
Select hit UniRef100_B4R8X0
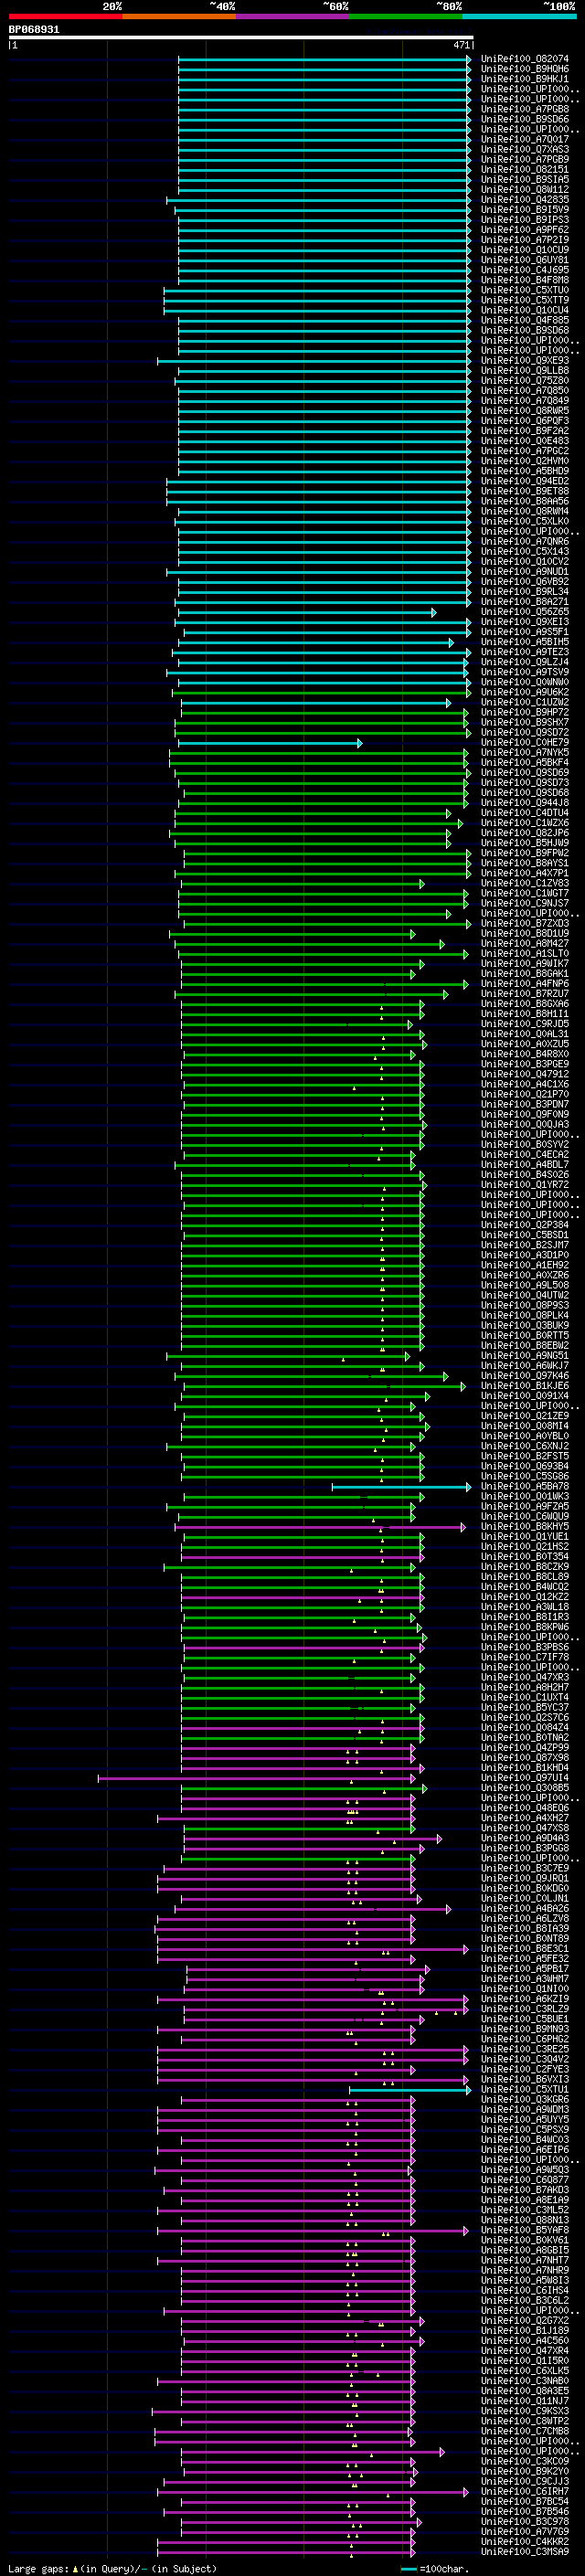[x=525, y=1054]
